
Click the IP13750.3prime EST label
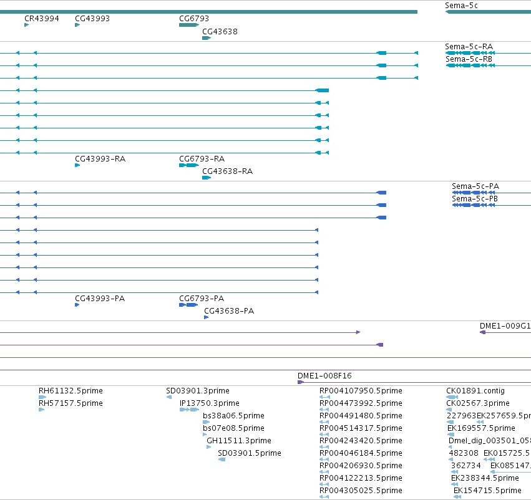(x=209, y=403)
